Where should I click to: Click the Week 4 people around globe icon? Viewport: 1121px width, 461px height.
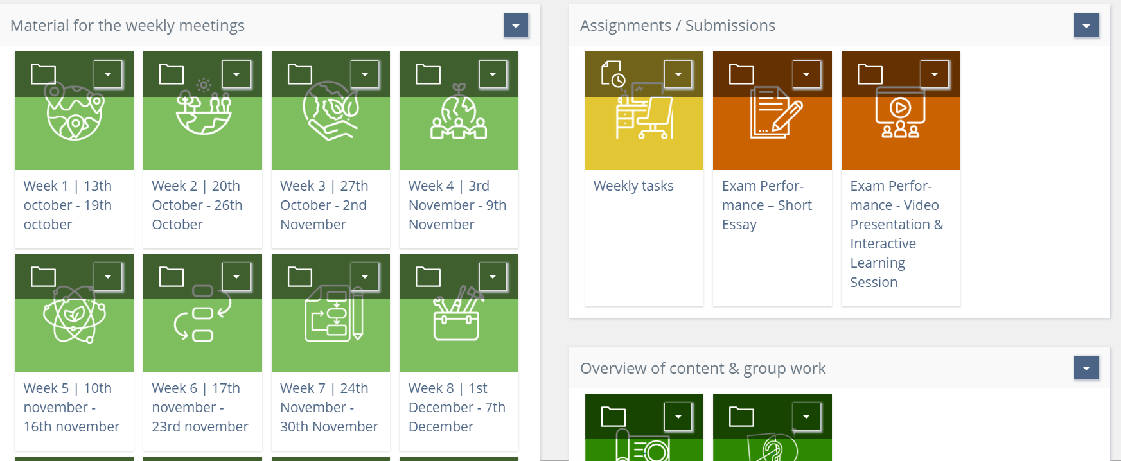[x=459, y=116]
